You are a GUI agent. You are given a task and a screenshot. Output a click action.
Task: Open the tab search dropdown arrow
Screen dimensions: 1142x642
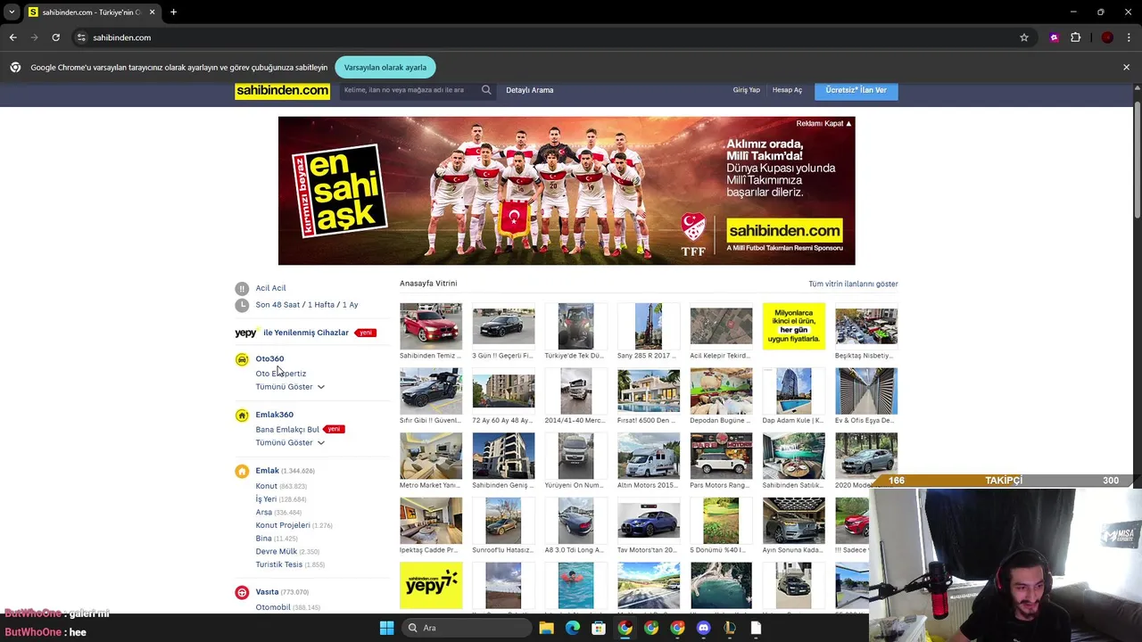point(12,12)
